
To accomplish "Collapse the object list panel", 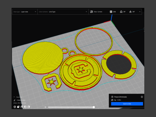I will pyautogui.click(x=14, y=97).
